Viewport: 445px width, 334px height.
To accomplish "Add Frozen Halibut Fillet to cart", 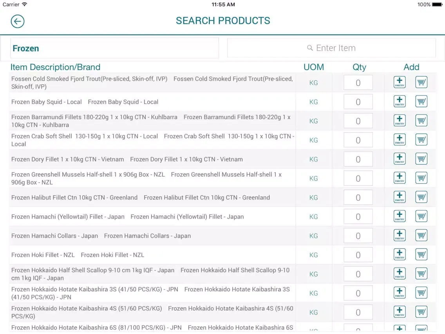I will (421, 197).
